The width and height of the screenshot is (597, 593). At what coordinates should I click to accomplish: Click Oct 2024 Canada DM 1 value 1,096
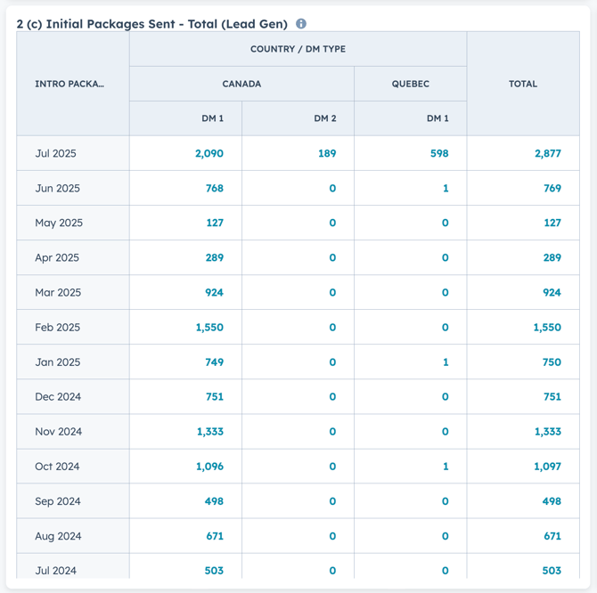point(209,467)
